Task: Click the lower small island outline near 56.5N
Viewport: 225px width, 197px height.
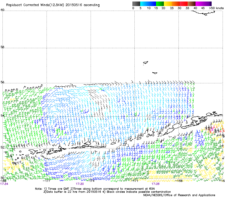Action: [155, 73]
